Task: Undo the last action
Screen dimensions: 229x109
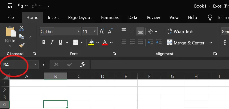Action: pyautogui.click(x=20, y=6)
